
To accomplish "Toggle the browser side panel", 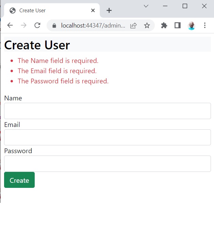I will click(x=178, y=25).
